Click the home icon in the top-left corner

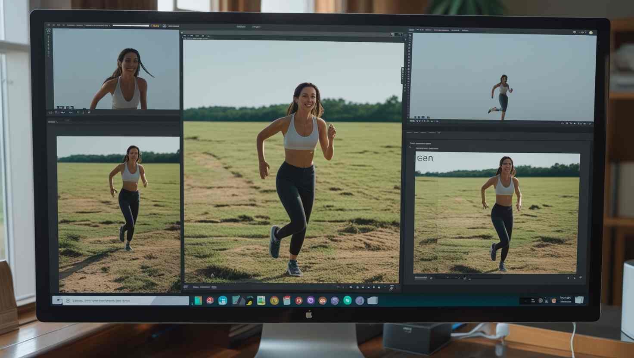click(x=49, y=31)
